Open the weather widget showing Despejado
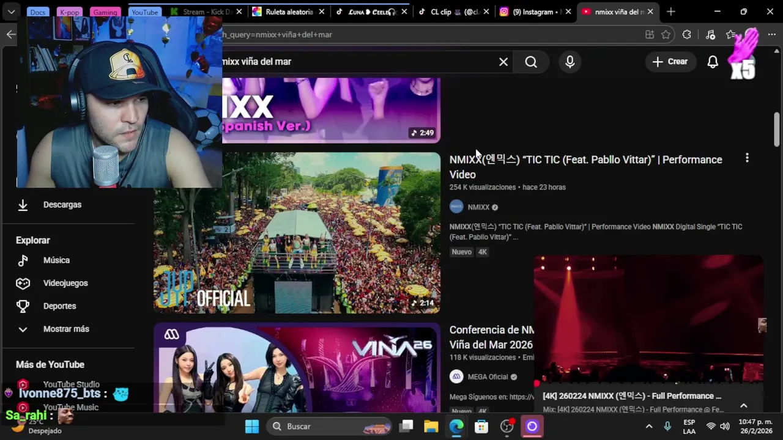Screen dimensions: 783x440 pyautogui.click(x=37, y=427)
